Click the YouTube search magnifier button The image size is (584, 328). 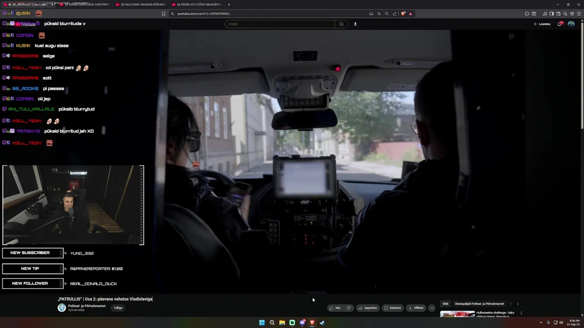pos(341,24)
